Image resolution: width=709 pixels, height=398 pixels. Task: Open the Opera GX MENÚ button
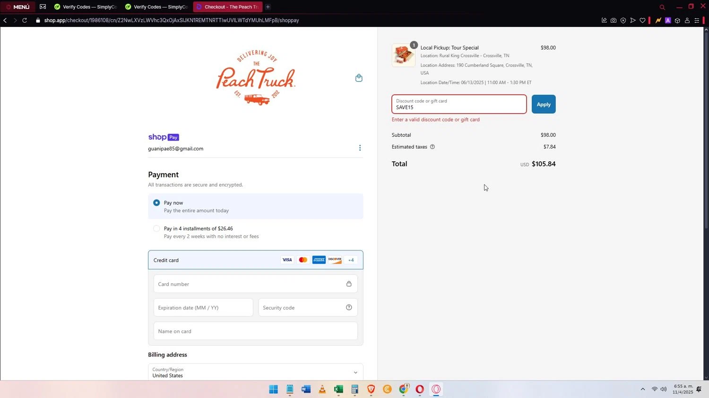[18, 7]
